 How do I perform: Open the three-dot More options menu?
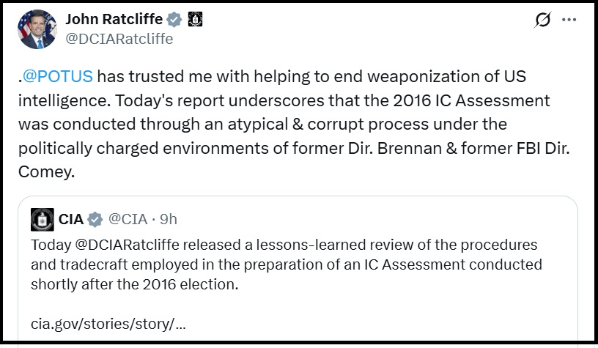tap(569, 21)
